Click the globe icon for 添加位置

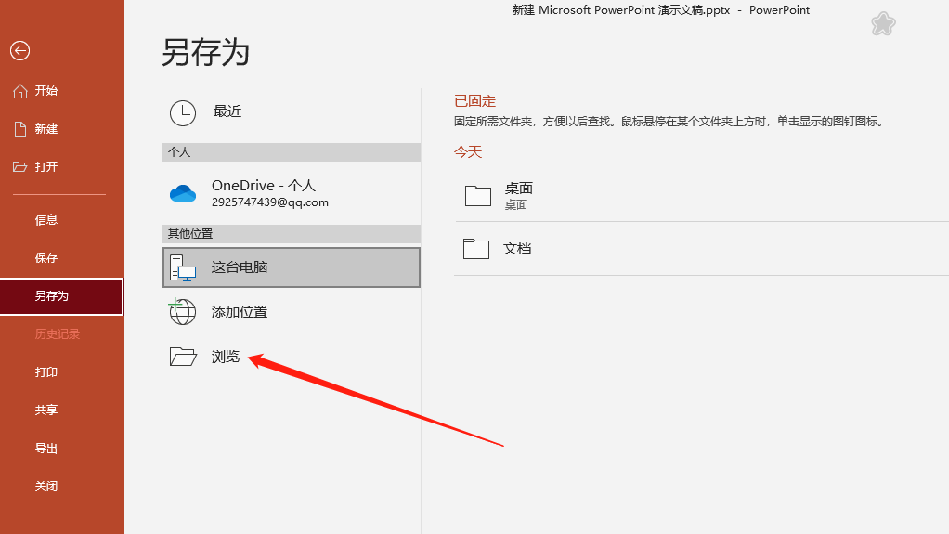(182, 312)
